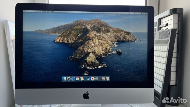This screenshot has width=190, height=107.
Task: Open Notification Center at menu bar end
Action: click(x=146, y=13)
